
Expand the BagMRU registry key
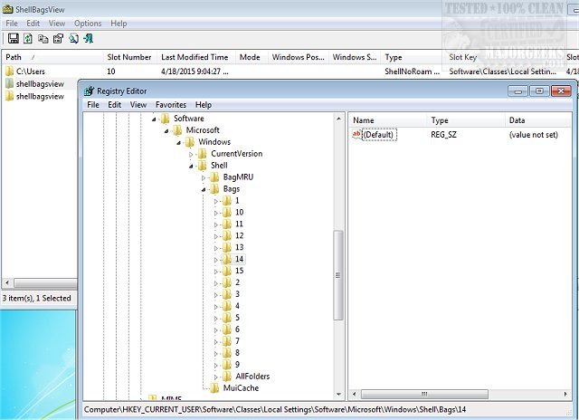click(204, 177)
